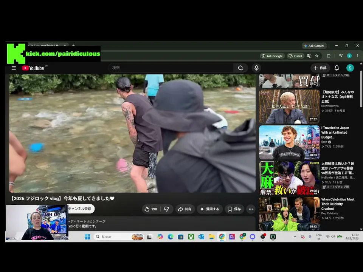Viewport: 363px width, 272px height.
Task: Open the Chrome extensions puzzle icon
Action: click(329, 56)
